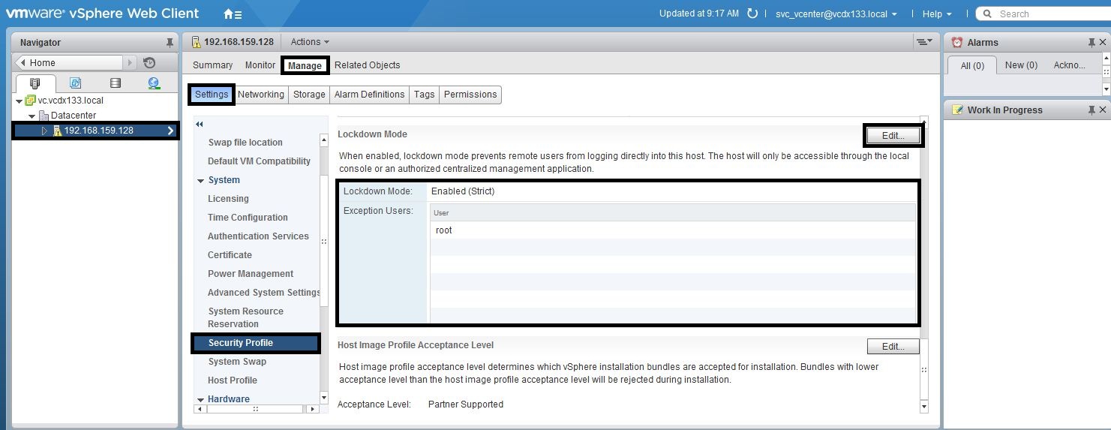
Task: Switch to the VMs and Templates inventory icon
Action: click(75, 83)
